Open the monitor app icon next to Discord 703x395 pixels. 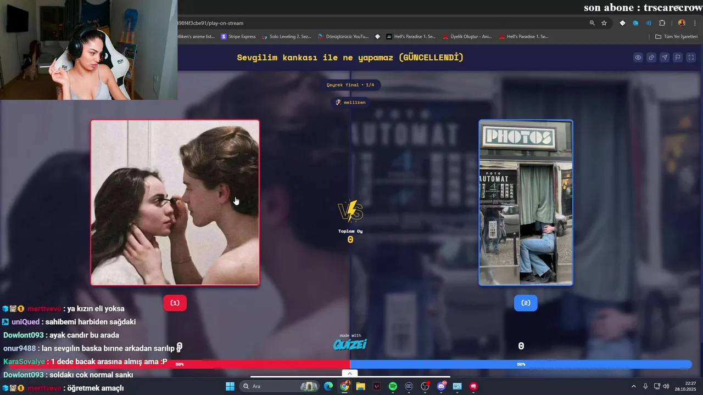[457, 386]
